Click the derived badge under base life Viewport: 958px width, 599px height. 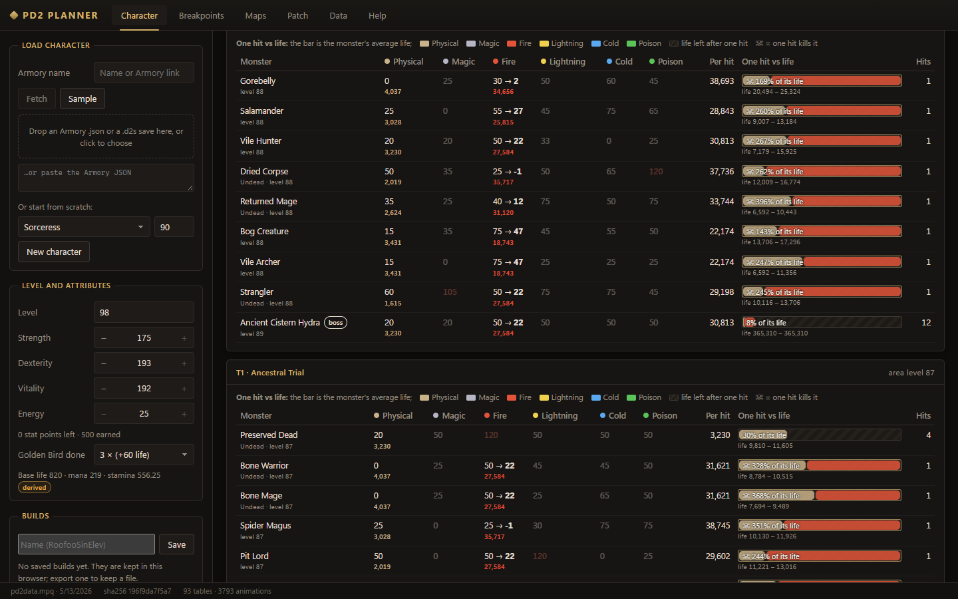coord(35,487)
